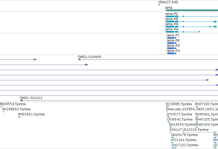
Task: Click the LP20577.5prime EST label
Action: point(179,114)
